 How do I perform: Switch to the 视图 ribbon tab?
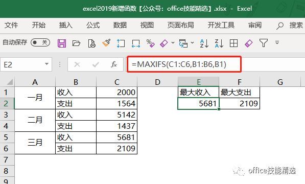click(x=147, y=25)
